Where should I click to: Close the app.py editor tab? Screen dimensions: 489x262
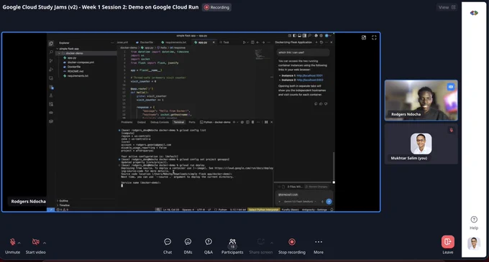[x=214, y=42]
